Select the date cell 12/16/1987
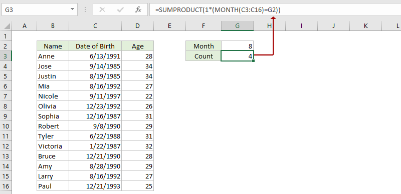401x194 pixels. point(95,116)
